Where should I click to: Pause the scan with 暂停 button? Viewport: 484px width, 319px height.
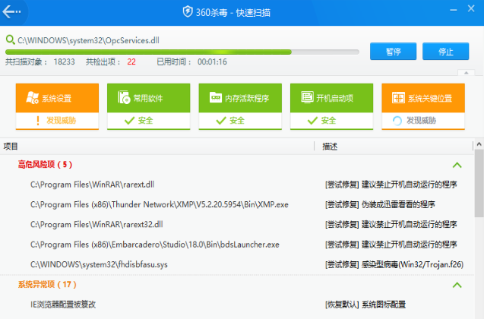pyautogui.click(x=393, y=52)
